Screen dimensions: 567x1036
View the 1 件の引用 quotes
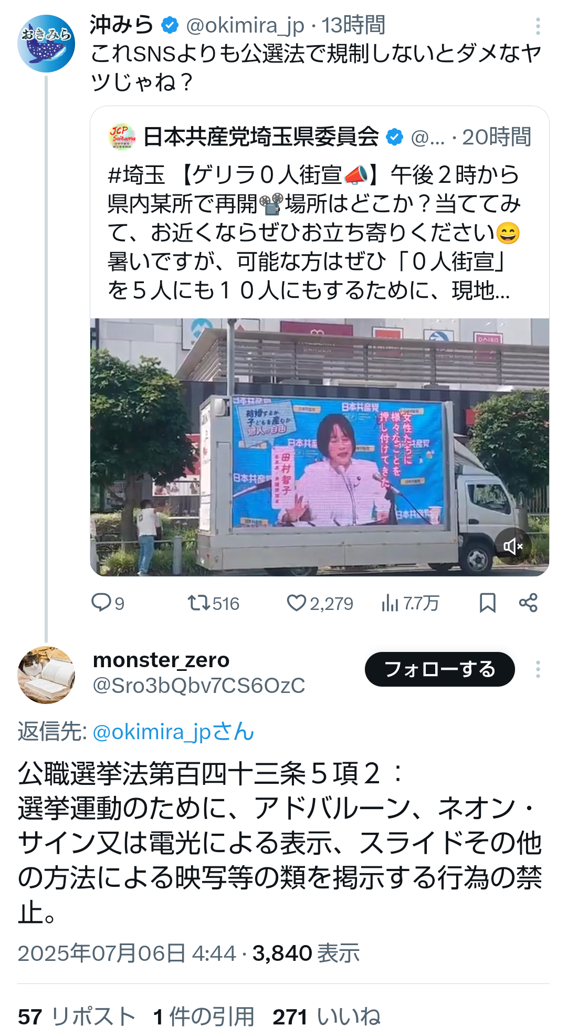coord(204,1017)
